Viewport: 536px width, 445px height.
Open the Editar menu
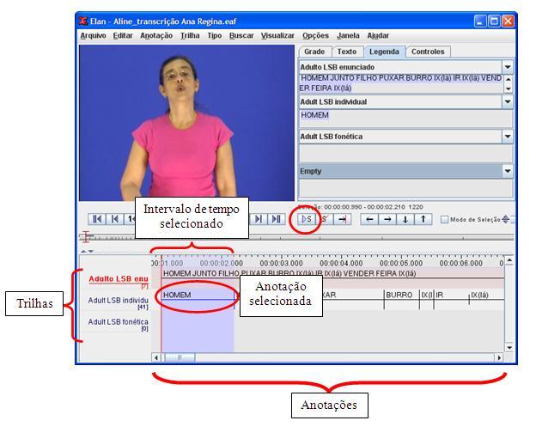(x=123, y=35)
